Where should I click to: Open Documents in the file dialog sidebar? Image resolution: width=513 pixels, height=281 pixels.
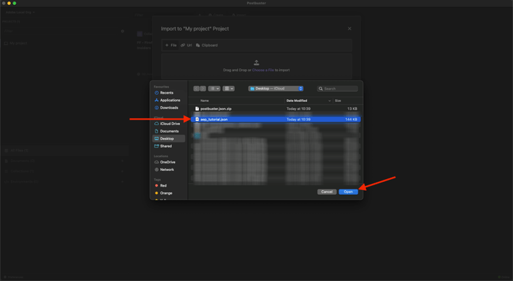[166, 131]
